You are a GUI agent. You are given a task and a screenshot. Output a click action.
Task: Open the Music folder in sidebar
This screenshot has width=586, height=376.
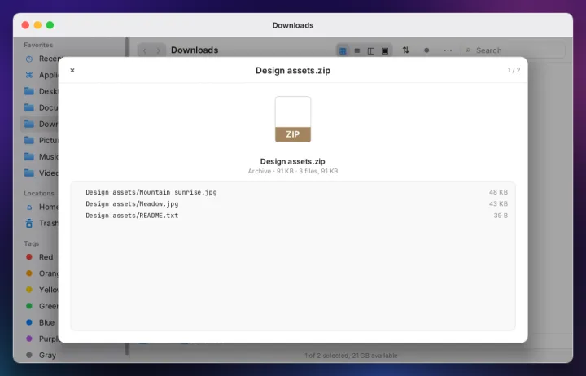[41, 156]
